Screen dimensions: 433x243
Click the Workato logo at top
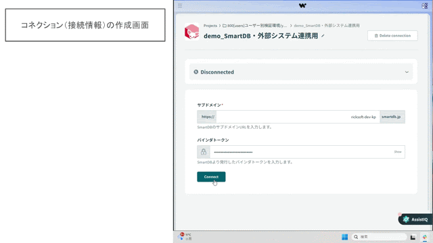[x=302, y=5]
